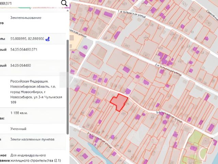Screen dimensions: 218x164
Task: Click the info panel vertical scrollbar
Action: [x=68, y=87]
